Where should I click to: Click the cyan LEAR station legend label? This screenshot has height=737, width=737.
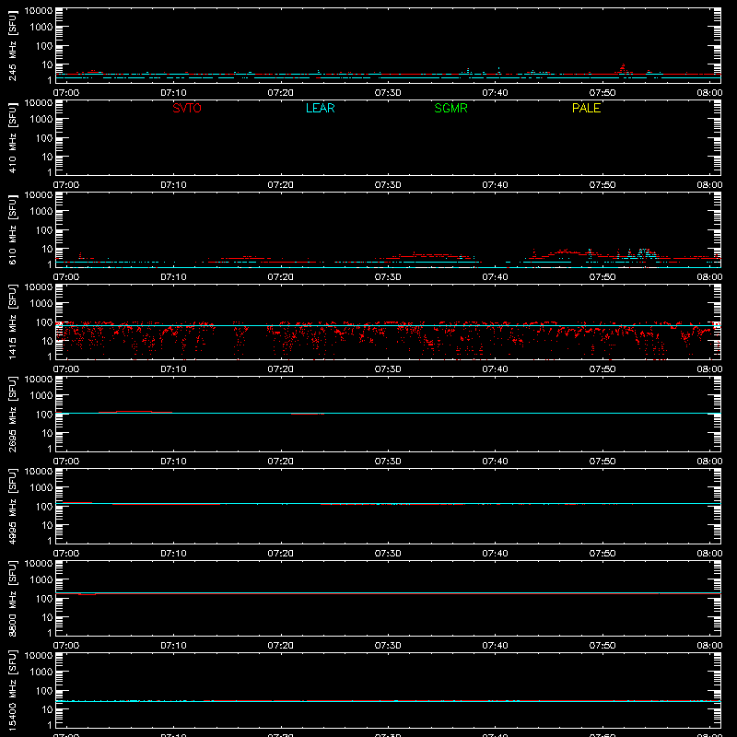[x=320, y=108]
